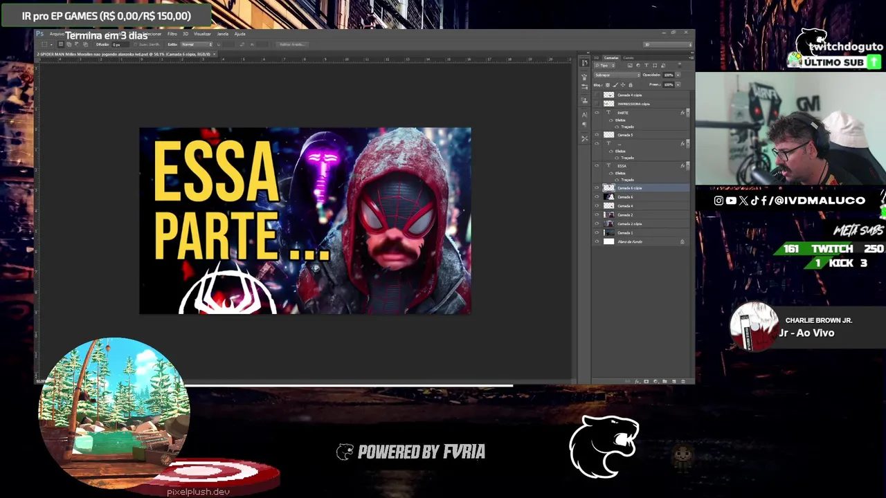Image resolution: width=886 pixels, height=498 pixels.
Task: Hide the PARTE text layer
Action: pyautogui.click(x=597, y=113)
